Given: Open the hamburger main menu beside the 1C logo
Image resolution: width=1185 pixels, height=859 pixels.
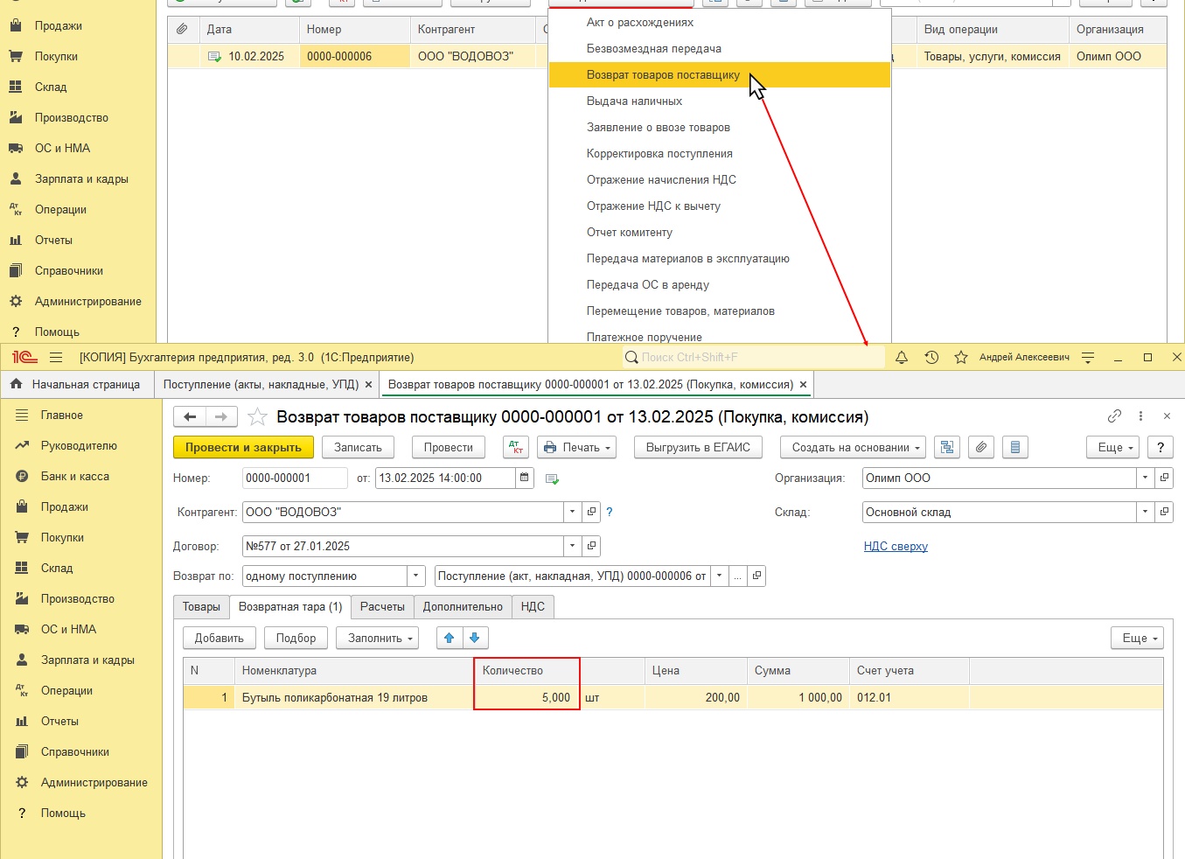Looking at the screenshot, I should [56, 357].
